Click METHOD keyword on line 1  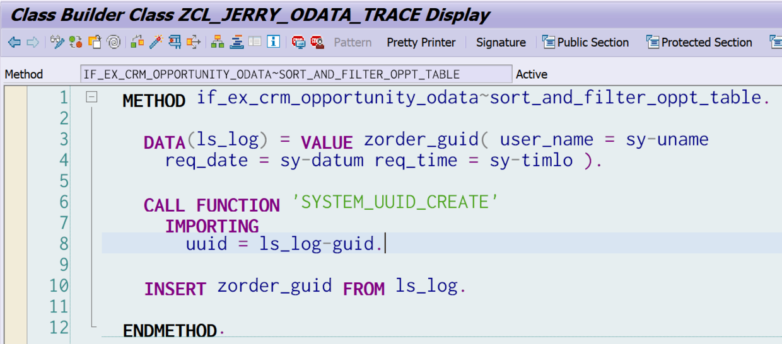click(154, 101)
